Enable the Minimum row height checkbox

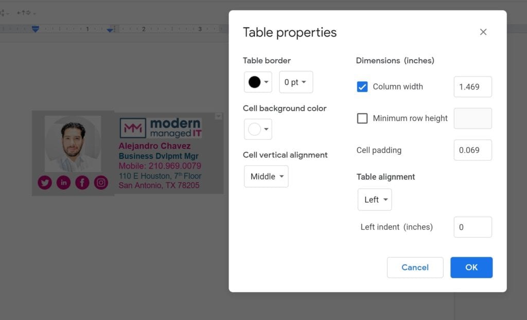pos(362,118)
